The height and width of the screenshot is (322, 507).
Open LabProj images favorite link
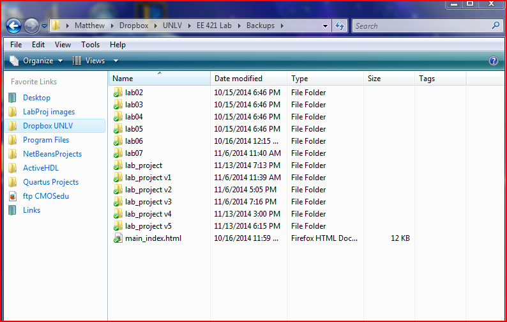(49, 112)
